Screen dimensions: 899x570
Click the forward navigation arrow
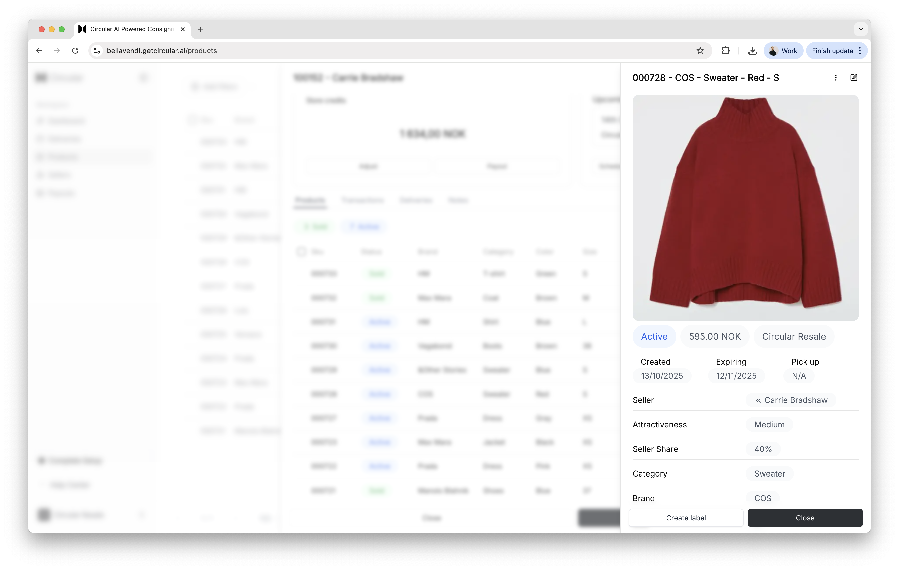57,50
